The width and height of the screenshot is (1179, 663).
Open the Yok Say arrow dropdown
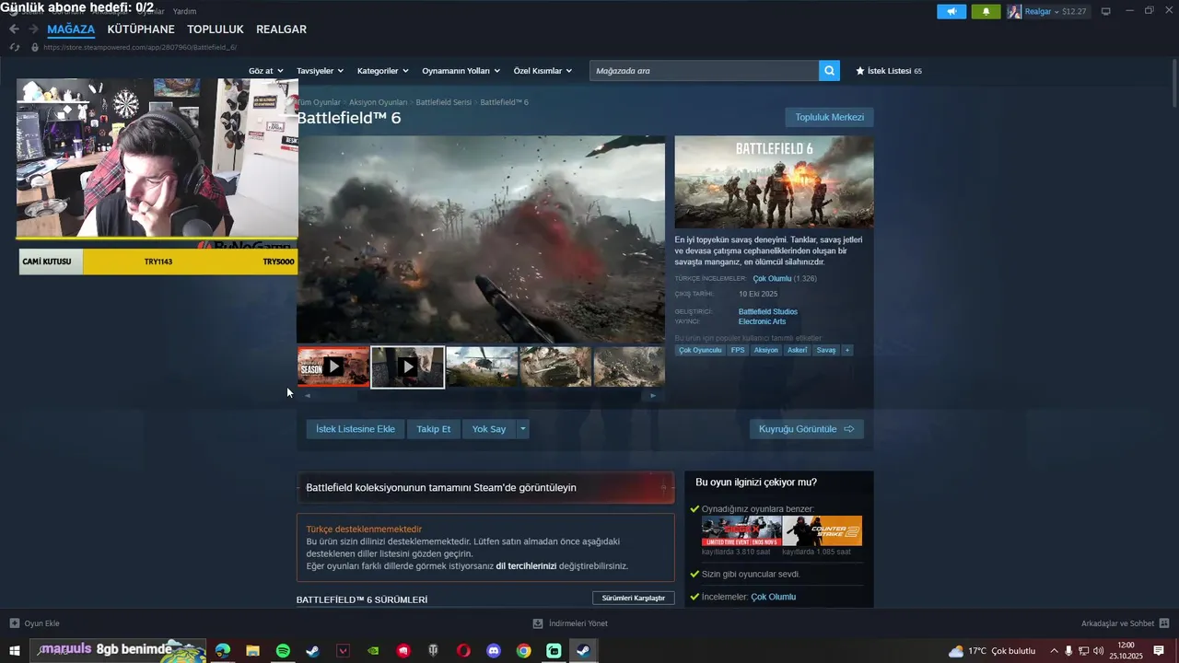pos(523,429)
